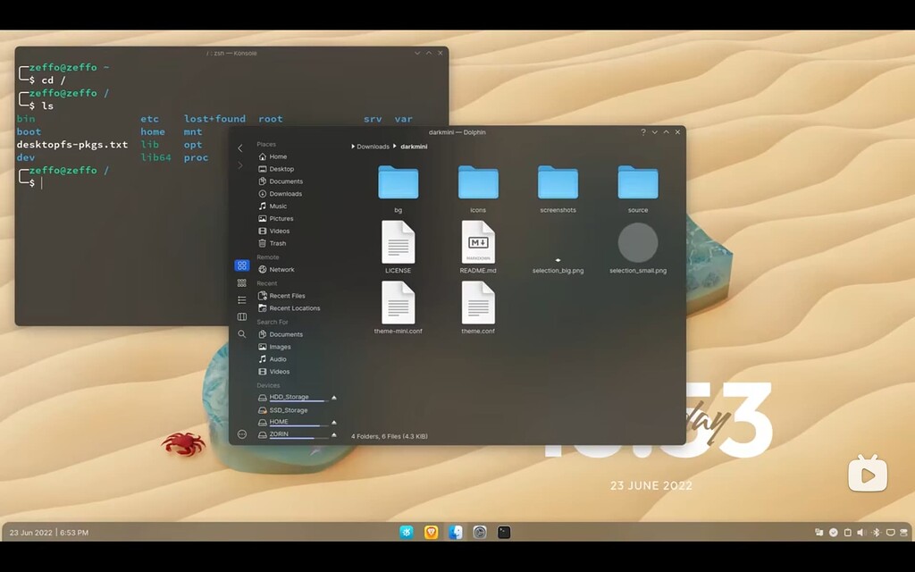Open the README.md file
The height and width of the screenshot is (572, 915).
coord(478,241)
